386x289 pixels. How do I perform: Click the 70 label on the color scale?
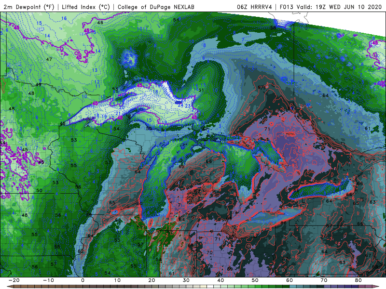(324, 280)
